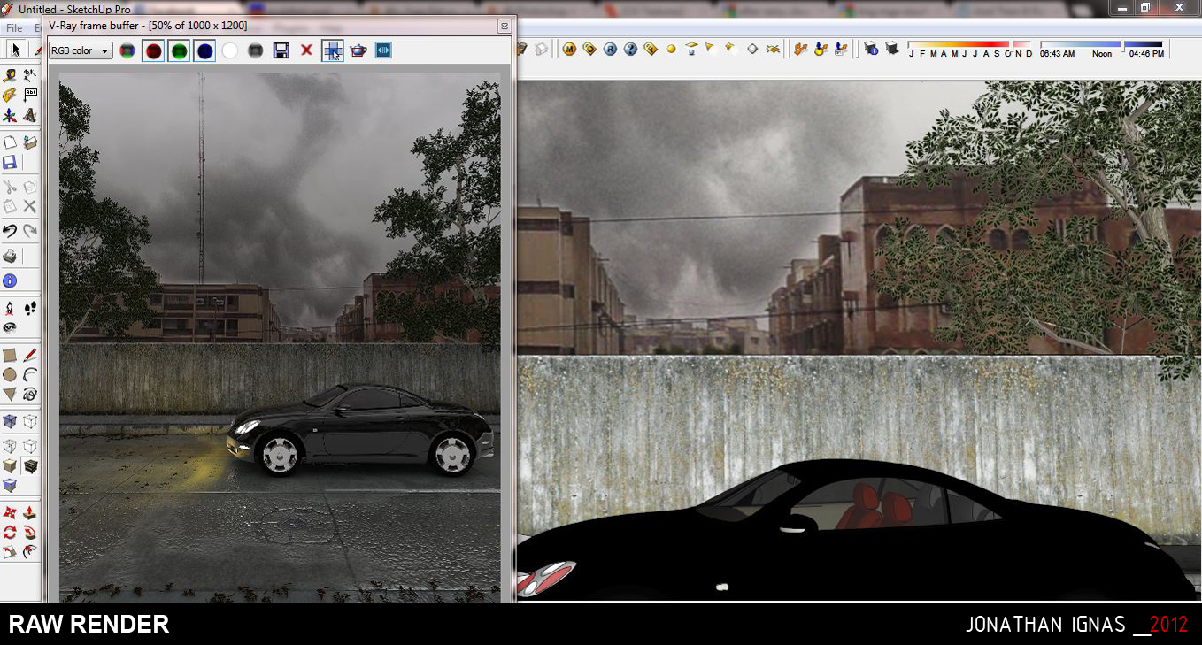Save the rendered image to disk
Screen dimensions: 1202x645
(281, 50)
